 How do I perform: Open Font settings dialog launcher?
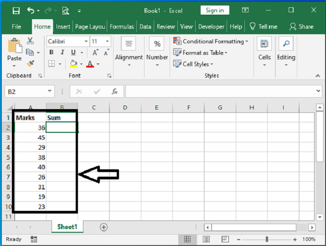coord(109,76)
